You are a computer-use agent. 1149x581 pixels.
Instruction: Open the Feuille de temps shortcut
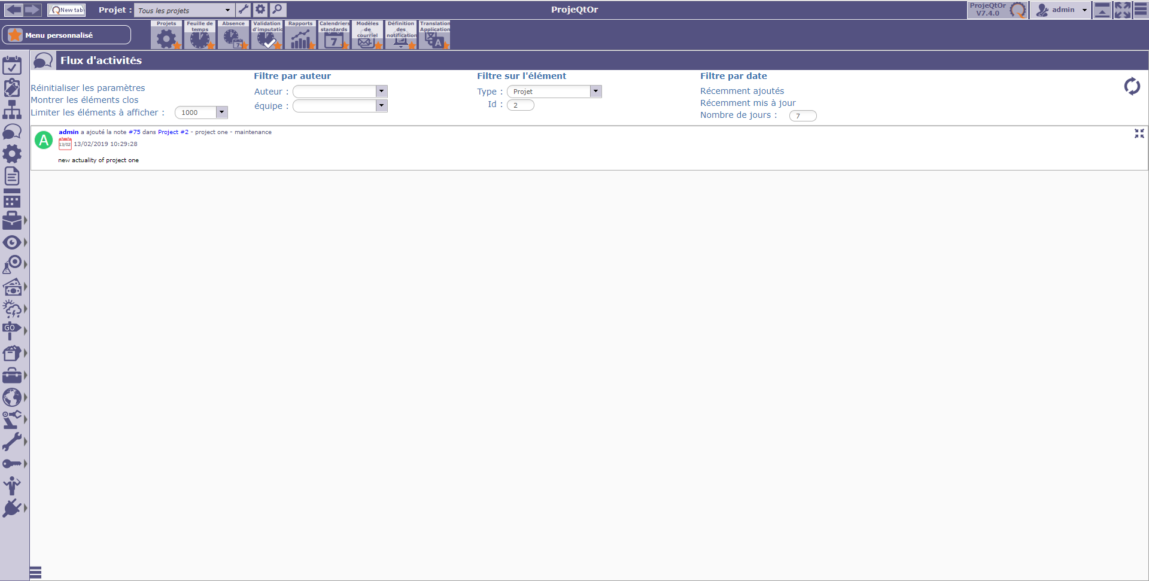[200, 35]
